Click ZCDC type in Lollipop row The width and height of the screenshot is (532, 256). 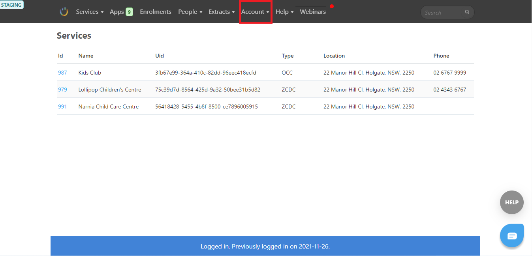(x=288, y=90)
